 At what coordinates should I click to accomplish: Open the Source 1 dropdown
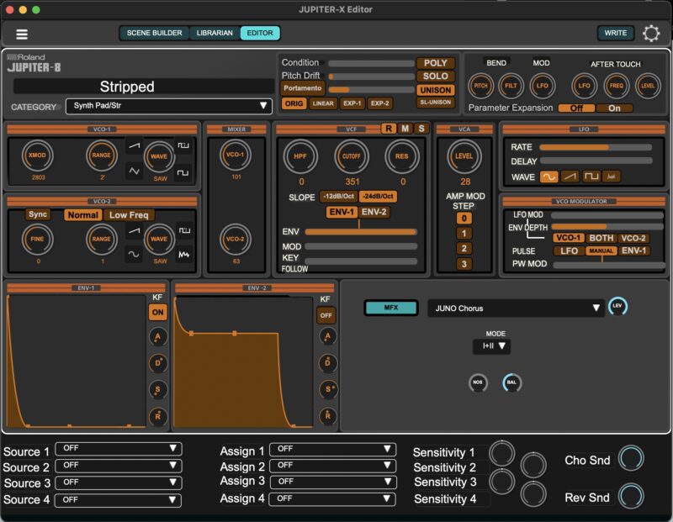119,448
